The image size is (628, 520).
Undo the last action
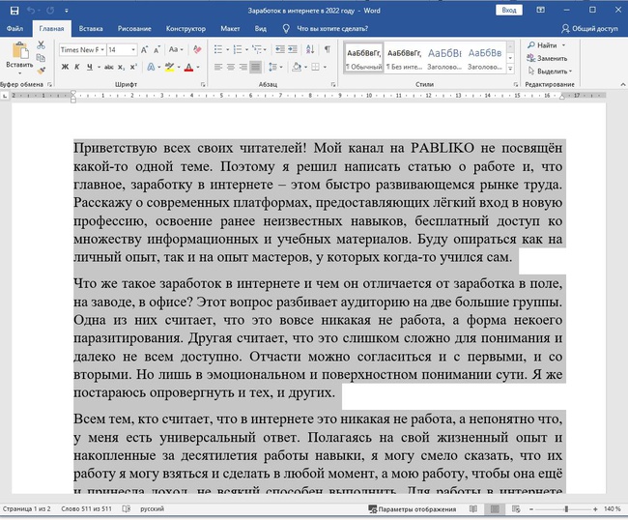click(31, 11)
